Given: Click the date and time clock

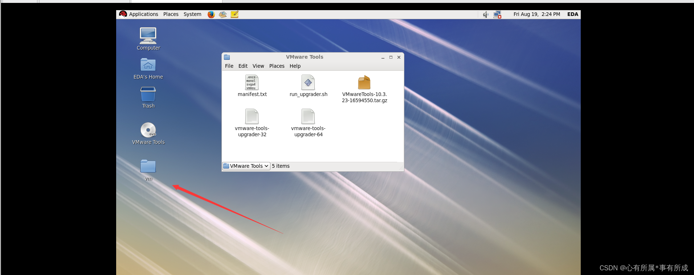Looking at the screenshot, I should tap(536, 14).
